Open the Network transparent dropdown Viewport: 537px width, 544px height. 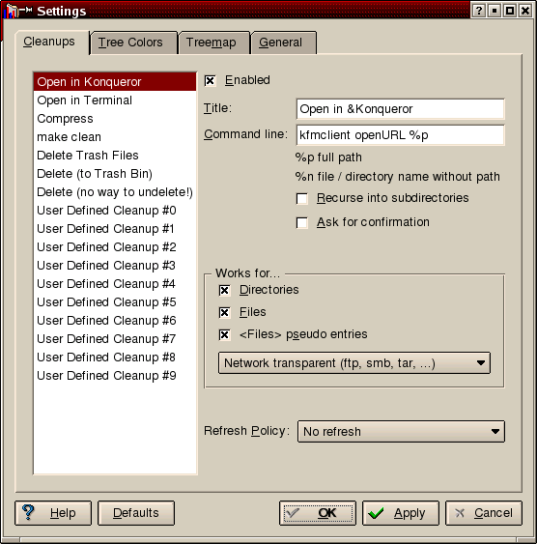tap(354, 363)
